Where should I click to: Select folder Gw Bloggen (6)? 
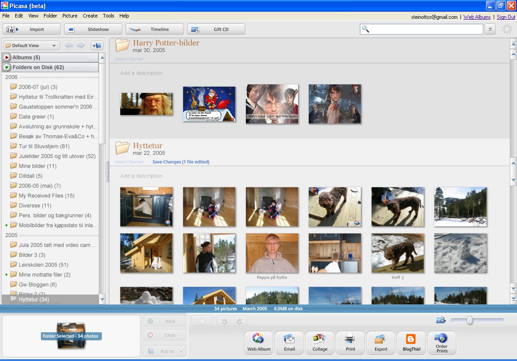38,285
